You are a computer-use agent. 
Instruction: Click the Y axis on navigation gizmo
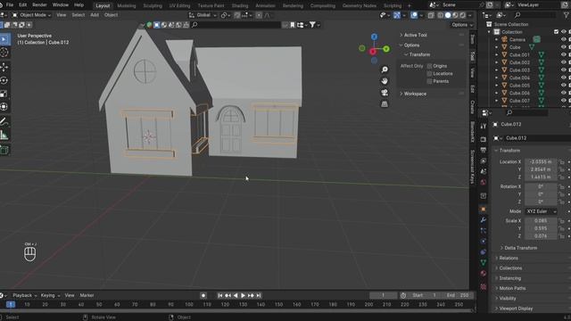coord(386,49)
